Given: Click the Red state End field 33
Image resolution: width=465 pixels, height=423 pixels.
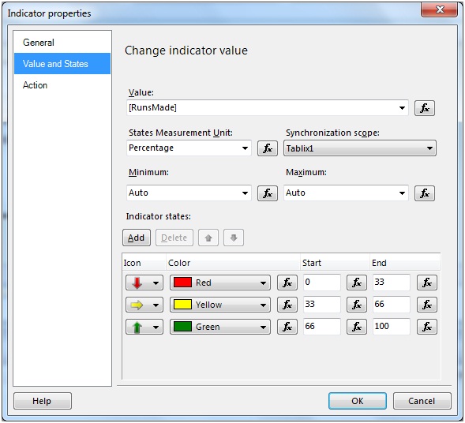Looking at the screenshot, I should (392, 283).
